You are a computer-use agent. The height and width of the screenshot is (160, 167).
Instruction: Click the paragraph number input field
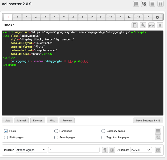[x=74, y=150]
